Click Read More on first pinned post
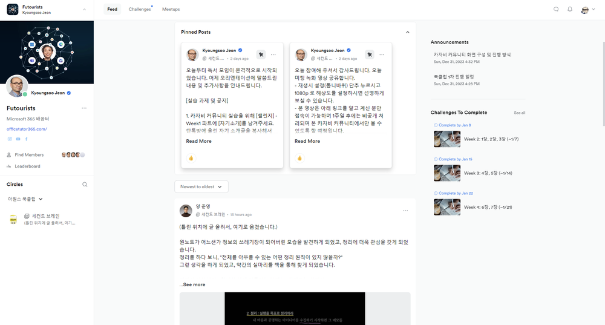 (198, 141)
